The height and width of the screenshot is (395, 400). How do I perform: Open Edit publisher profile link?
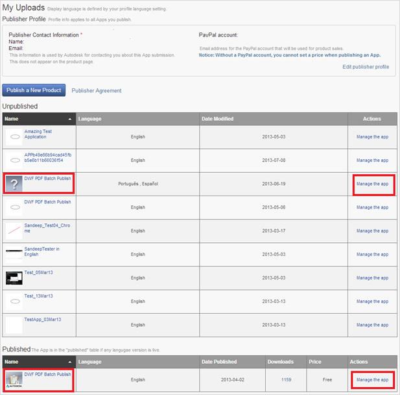tap(366, 67)
